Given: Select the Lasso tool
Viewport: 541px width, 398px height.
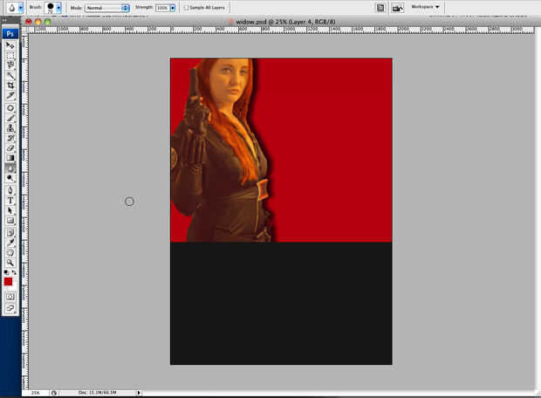Looking at the screenshot, I should 10,65.
